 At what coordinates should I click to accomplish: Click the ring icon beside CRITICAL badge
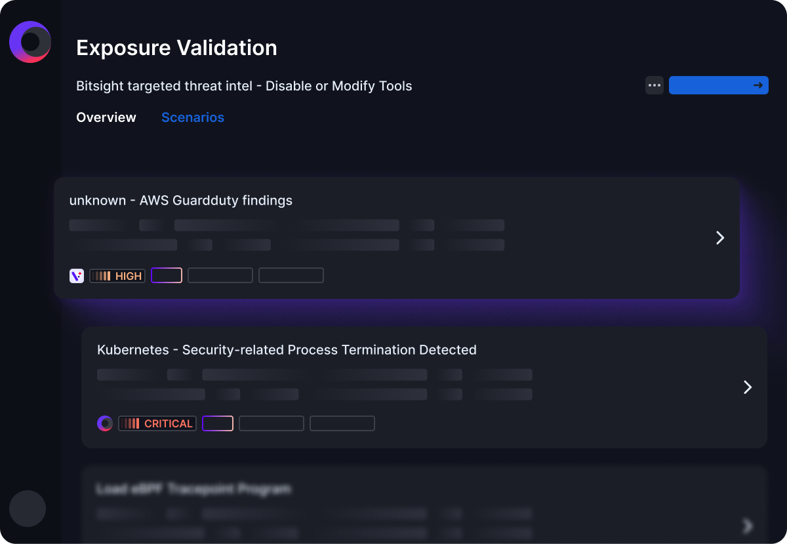[105, 423]
